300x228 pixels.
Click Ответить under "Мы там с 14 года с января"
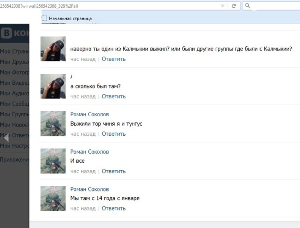(113, 208)
